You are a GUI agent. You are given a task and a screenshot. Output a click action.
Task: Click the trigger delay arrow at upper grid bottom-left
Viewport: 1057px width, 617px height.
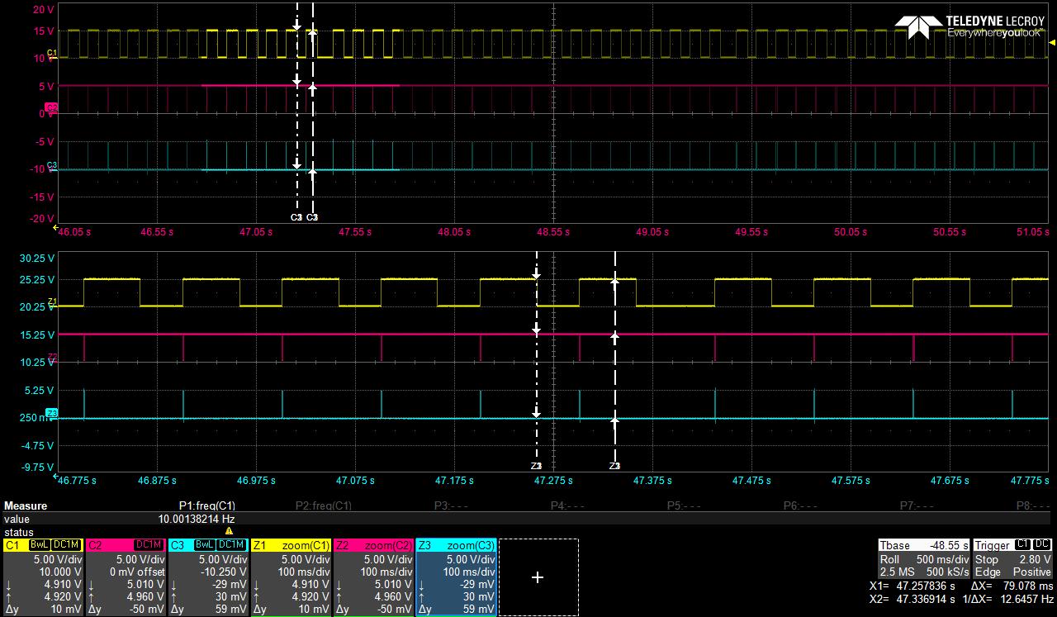coord(56,226)
